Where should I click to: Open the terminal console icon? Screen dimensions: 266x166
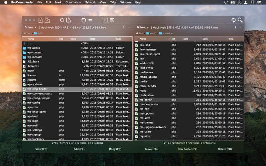[105, 20]
